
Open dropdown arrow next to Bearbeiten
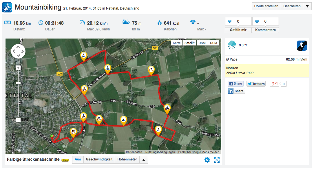pyautogui.click(x=307, y=6)
